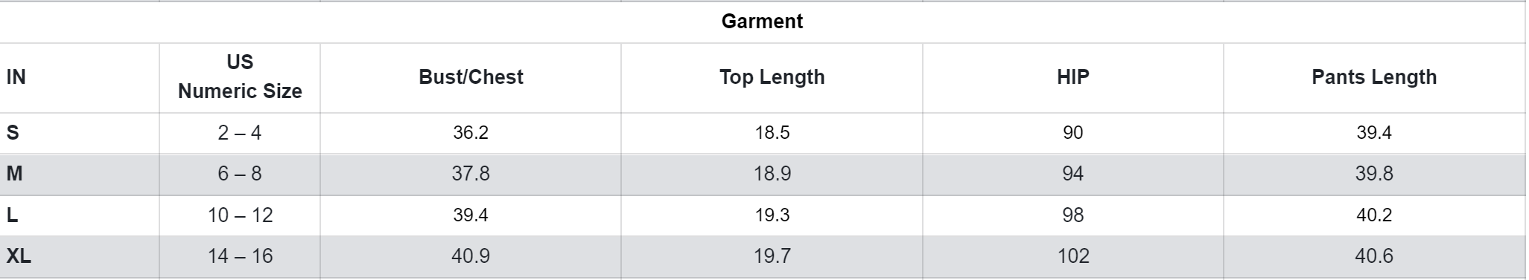1529x280 pixels.
Task: Select the HIP column header
Action: [1072, 77]
